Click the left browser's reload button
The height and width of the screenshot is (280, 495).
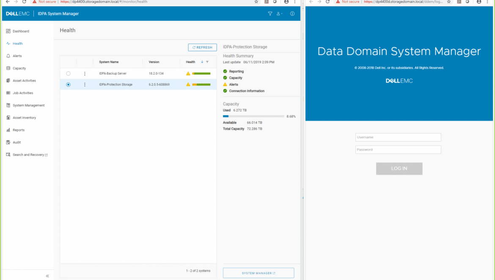coord(24,2)
